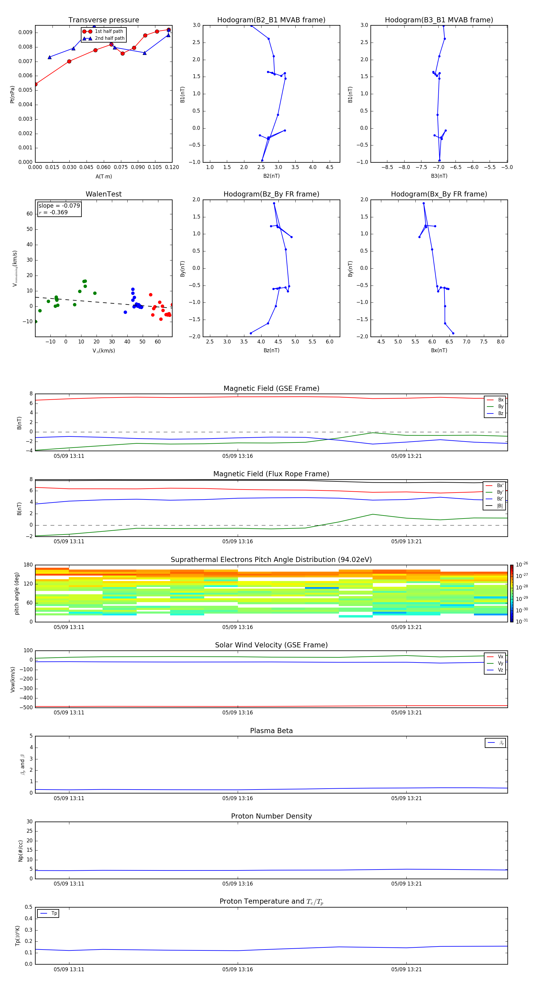Click the Tp legend in the Proton Temperature plot

(48, 913)
